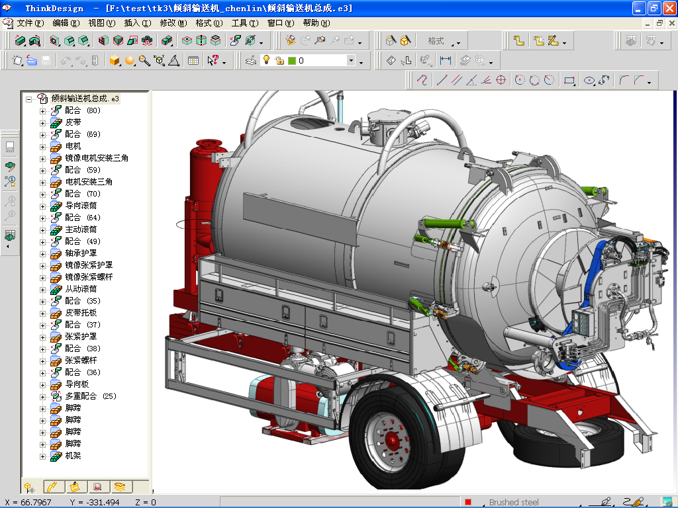Image resolution: width=678 pixels, height=508 pixels.
Task: Select the parallel lines tool
Action: [x=456, y=81]
